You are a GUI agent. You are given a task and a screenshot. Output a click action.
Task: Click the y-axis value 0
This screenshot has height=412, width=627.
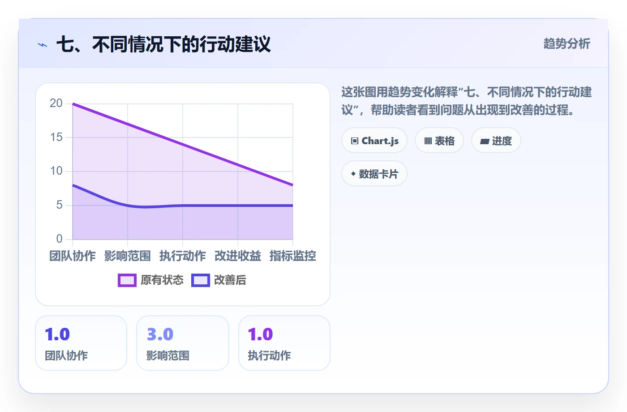point(60,239)
